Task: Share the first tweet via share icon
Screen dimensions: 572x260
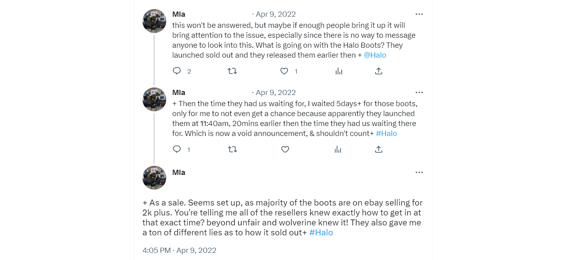Action: point(379,71)
